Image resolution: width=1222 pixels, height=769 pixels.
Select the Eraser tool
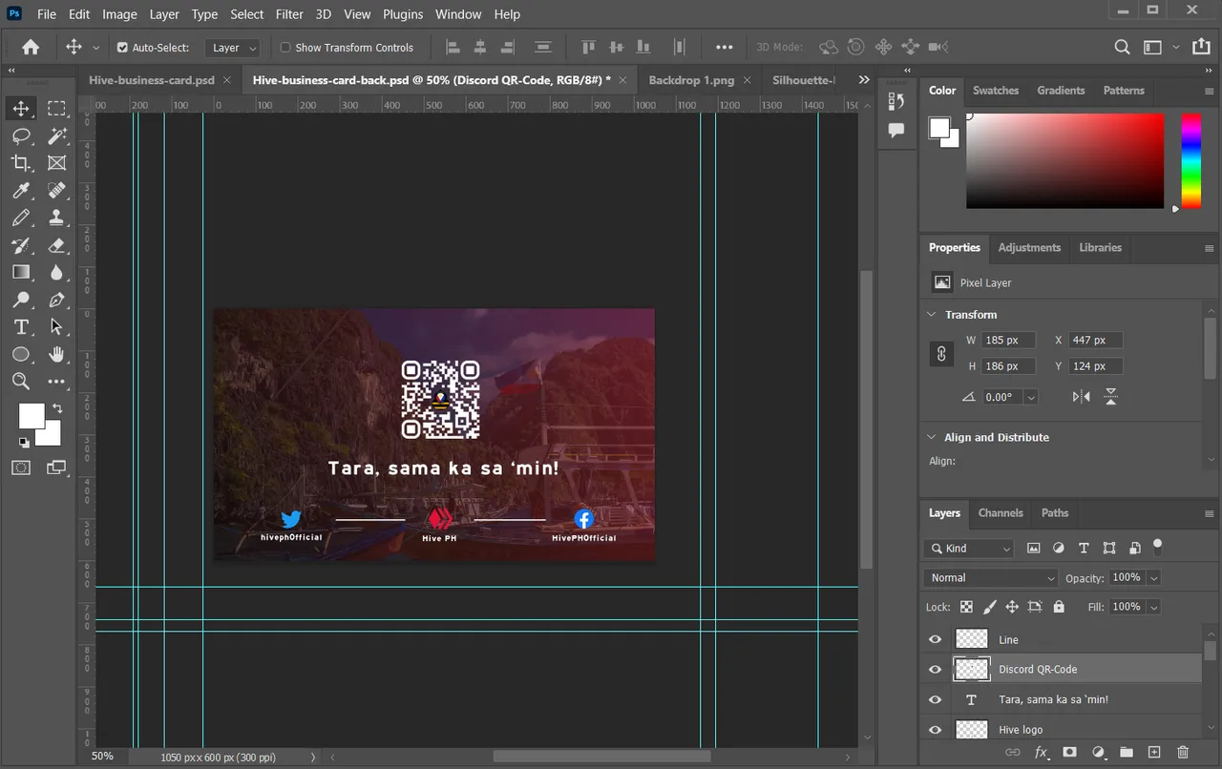(x=57, y=245)
